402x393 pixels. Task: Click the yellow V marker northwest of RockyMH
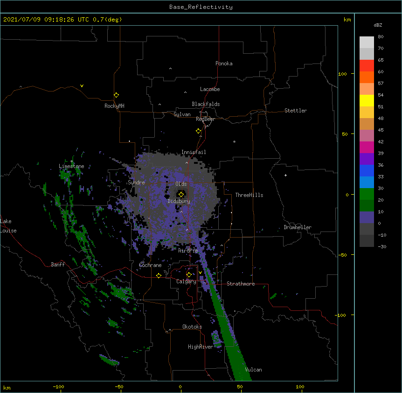pyautogui.click(x=82, y=86)
